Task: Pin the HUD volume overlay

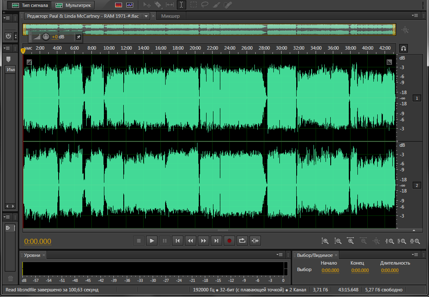Action: (78, 37)
